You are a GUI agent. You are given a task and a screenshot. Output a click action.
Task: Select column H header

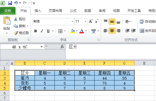[144, 63]
